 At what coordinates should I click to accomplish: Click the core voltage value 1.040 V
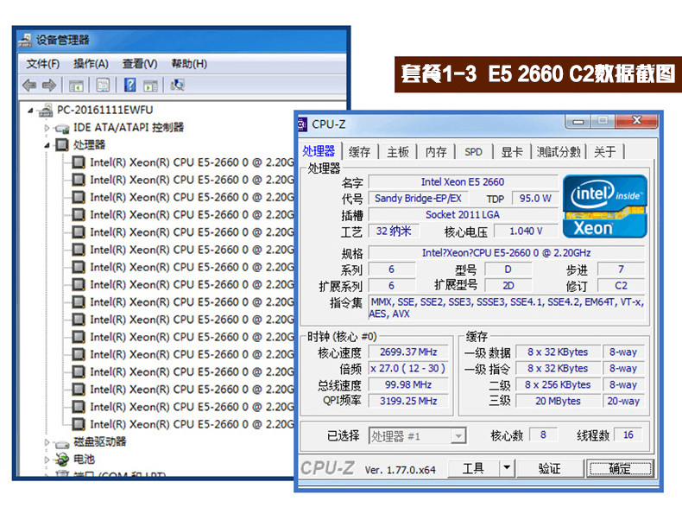point(526,231)
